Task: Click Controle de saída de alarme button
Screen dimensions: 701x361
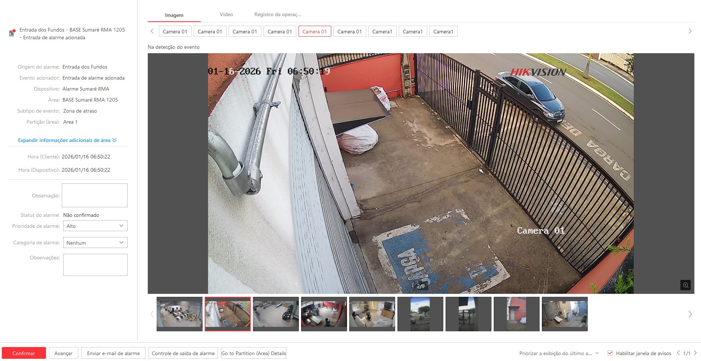Action: click(183, 353)
